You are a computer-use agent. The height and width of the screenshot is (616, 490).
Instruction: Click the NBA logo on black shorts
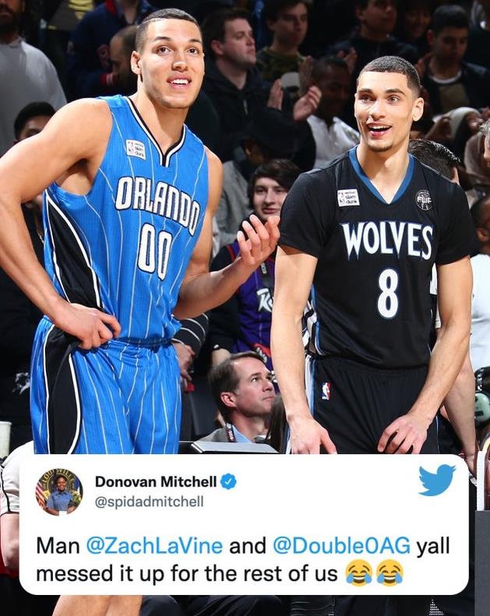(326, 391)
